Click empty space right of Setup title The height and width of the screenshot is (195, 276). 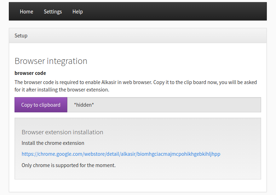[142, 36]
